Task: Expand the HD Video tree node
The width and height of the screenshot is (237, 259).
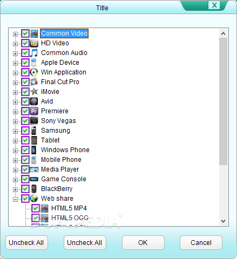Action: [x=15, y=44]
